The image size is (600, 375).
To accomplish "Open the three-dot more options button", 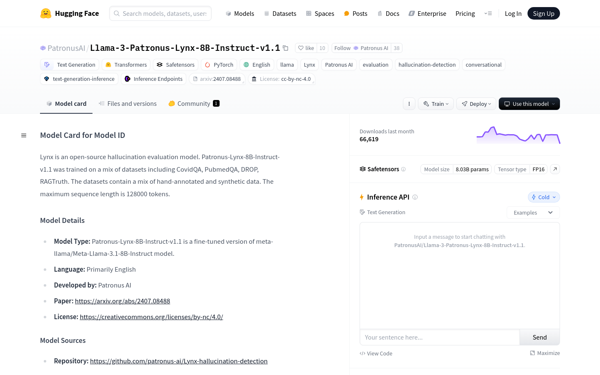I will tap(409, 104).
